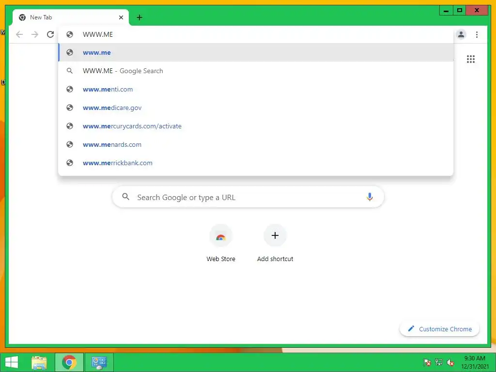Select the www.medicare.gov suggestion
Screen dimensions: 496x372
(256, 108)
